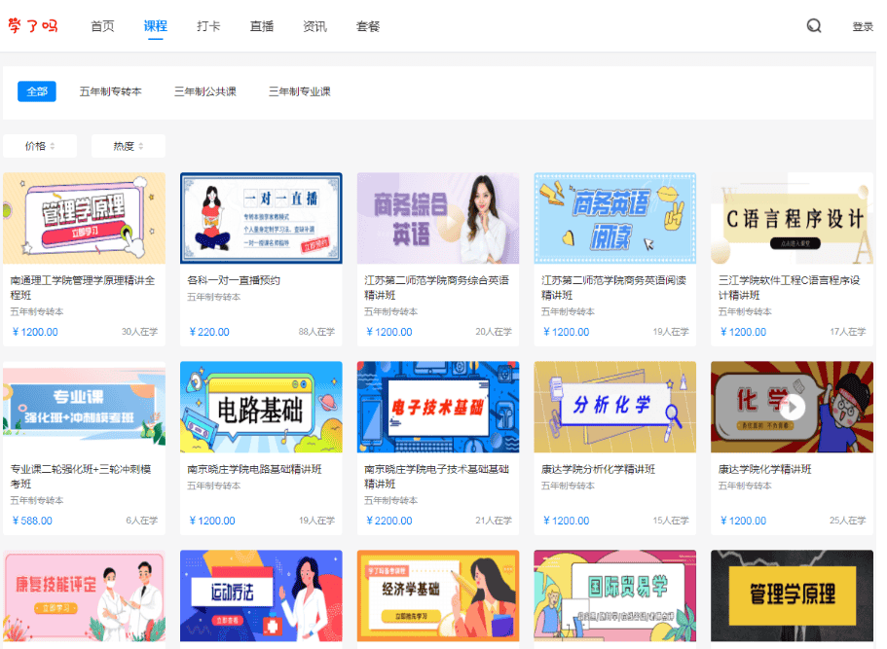Image resolution: width=887 pixels, height=649 pixels.
Task: Click the 商务综合英语 course thumbnail
Action: point(437,216)
